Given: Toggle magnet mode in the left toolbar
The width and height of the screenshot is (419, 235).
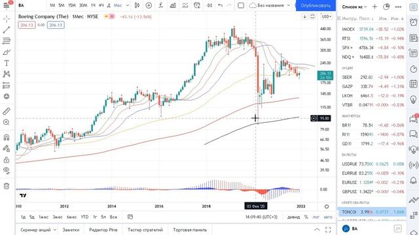Looking at the screenshot, I should pos(7,137).
